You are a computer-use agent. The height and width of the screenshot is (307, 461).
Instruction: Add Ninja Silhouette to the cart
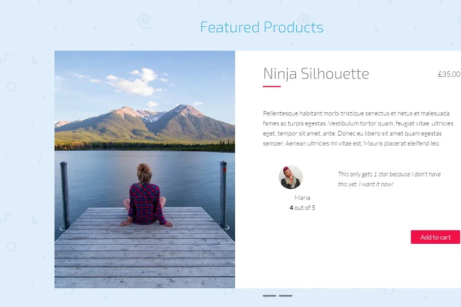pyautogui.click(x=435, y=237)
